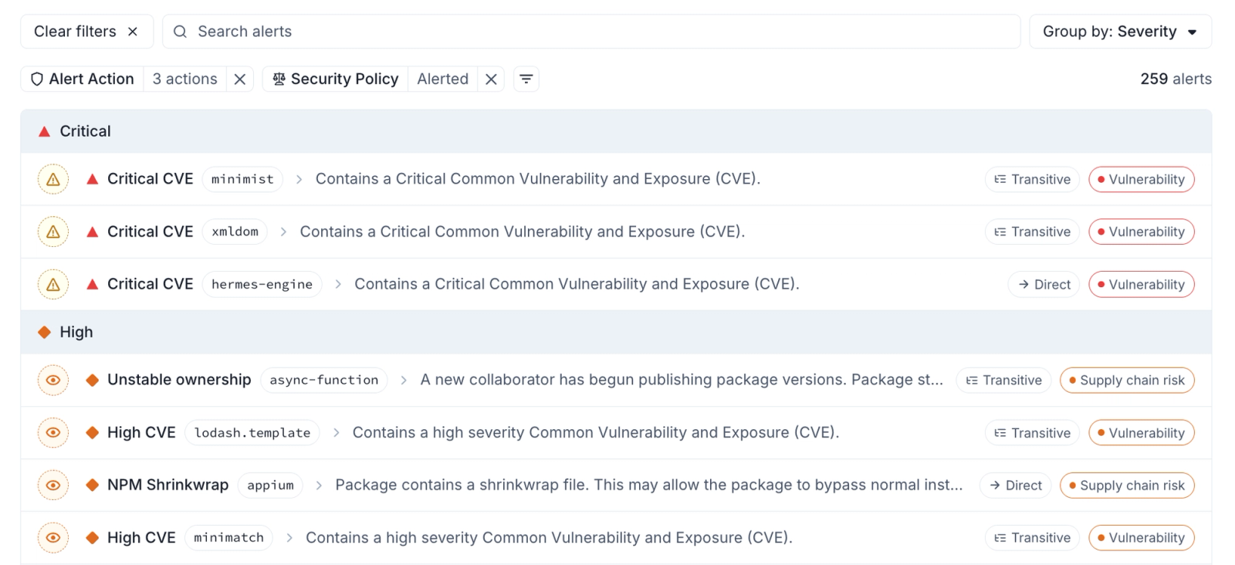Screen dimensions: 1235x565
Task: Click the 259 alerts count text
Action: (x=1176, y=79)
